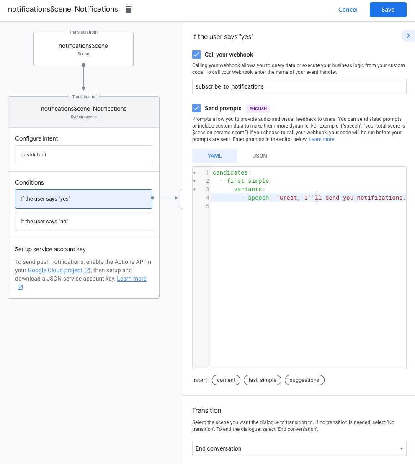Collapse the candidates fold arrow on line 1
Viewport: 415px width, 464px height.
[194, 173]
